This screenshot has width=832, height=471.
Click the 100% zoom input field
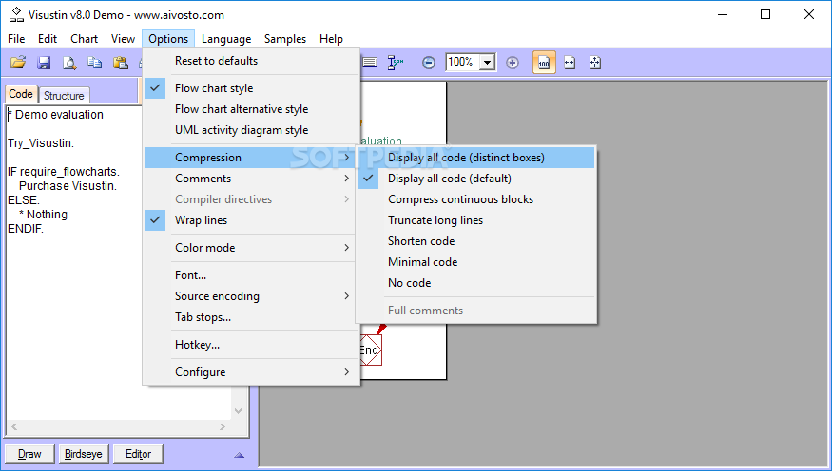[x=462, y=63]
